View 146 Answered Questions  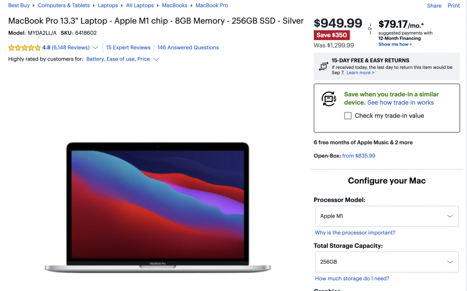click(x=188, y=47)
